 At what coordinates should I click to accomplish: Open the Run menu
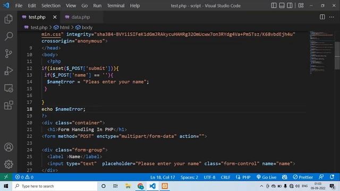[x=97, y=6]
